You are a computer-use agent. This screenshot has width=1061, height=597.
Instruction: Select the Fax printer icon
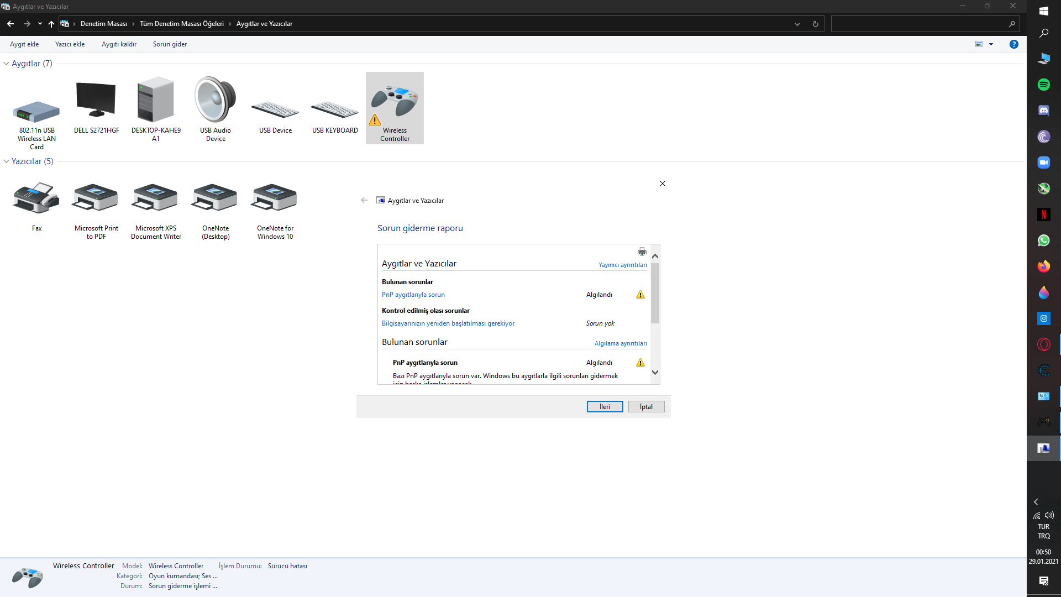(x=36, y=198)
